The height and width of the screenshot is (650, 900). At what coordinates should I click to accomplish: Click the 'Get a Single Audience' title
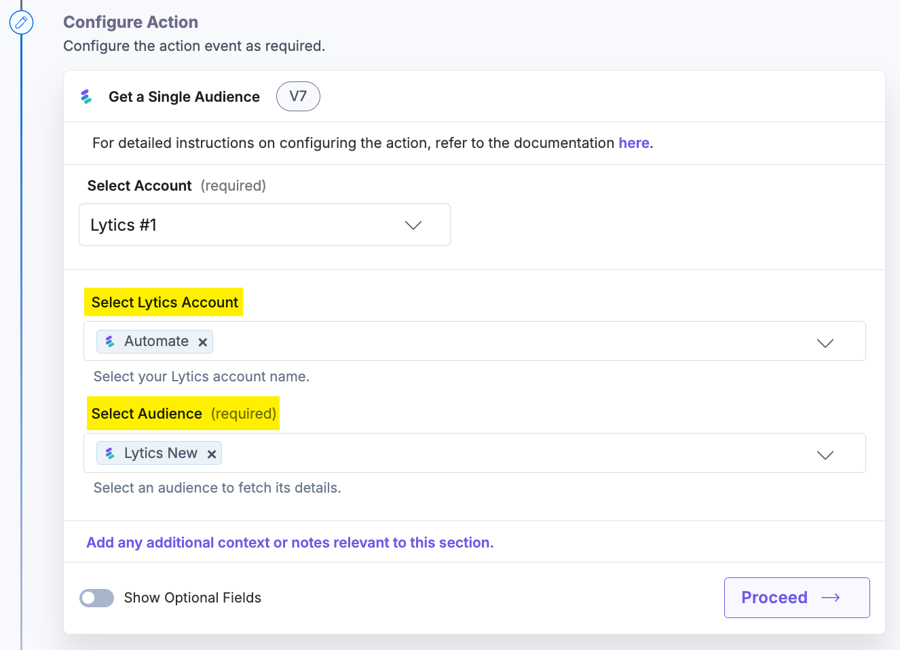click(x=184, y=97)
